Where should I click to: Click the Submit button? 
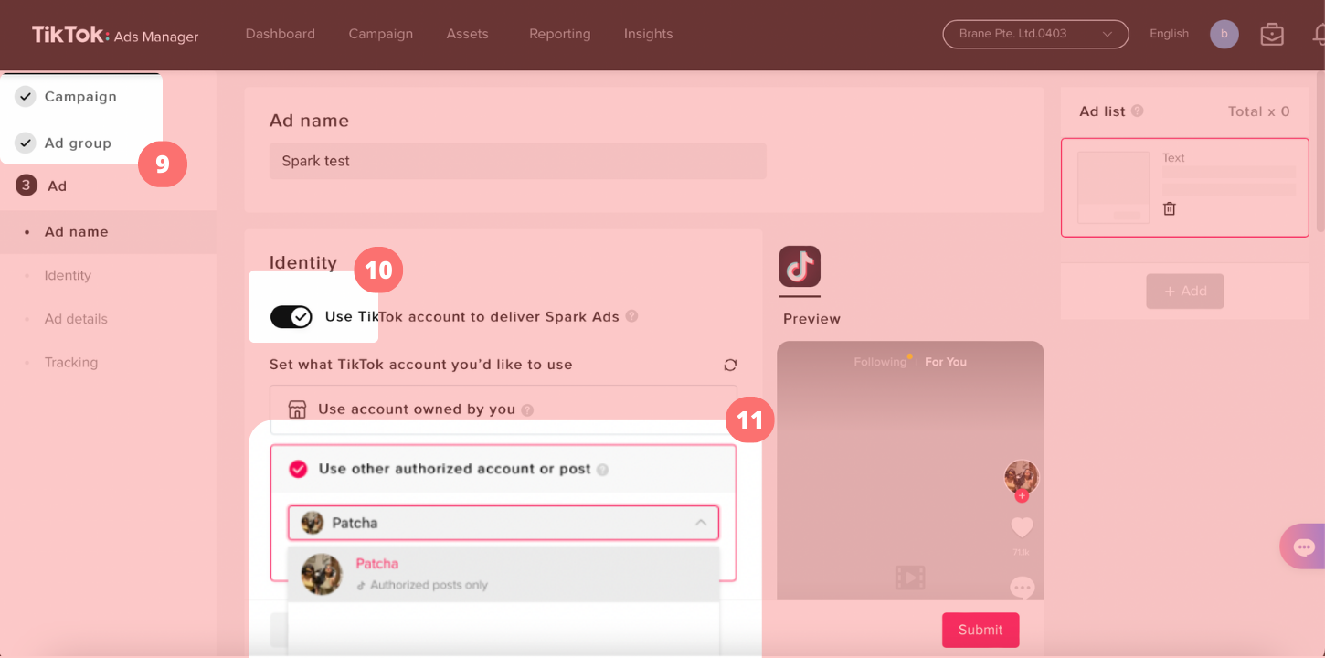pos(980,630)
